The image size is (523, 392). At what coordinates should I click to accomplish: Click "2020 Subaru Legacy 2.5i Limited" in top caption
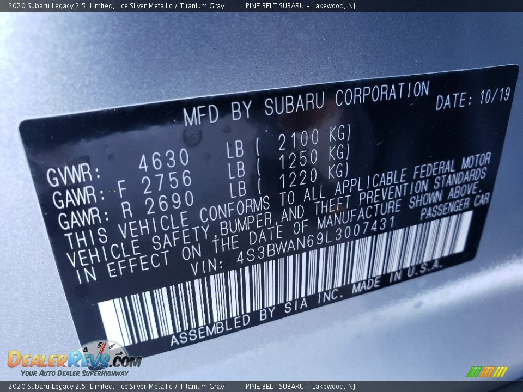[60, 5]
